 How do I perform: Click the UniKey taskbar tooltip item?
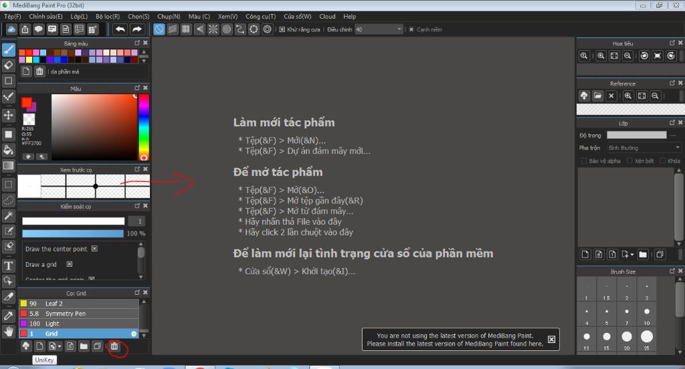(x=44, y=360)
